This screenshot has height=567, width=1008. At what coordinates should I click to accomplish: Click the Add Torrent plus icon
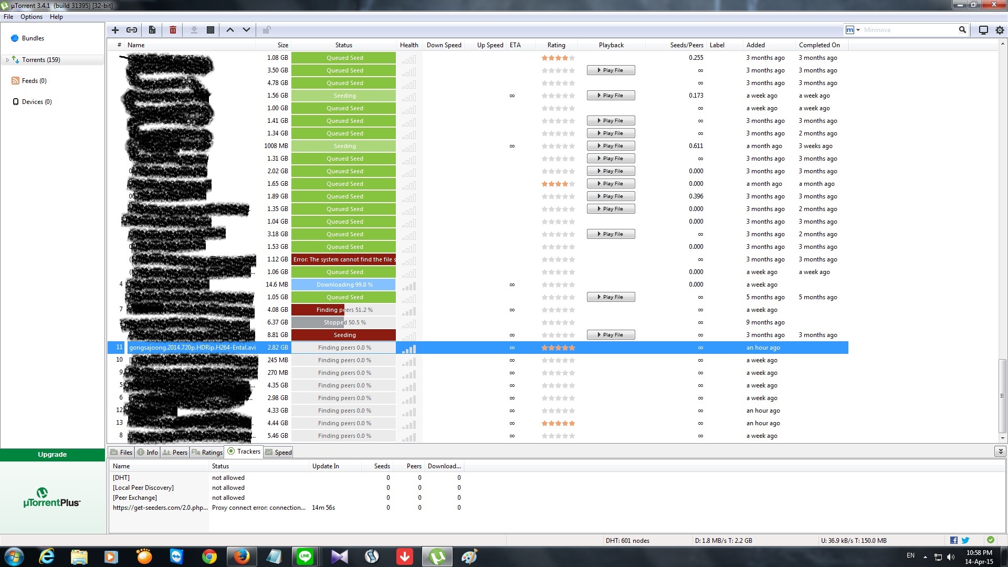(x=115, y=30)
